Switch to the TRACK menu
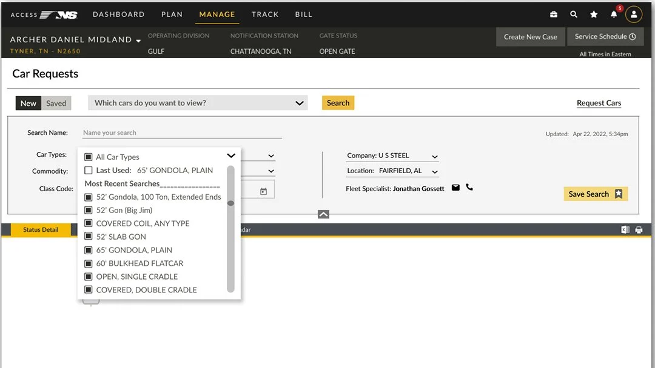 265,14
